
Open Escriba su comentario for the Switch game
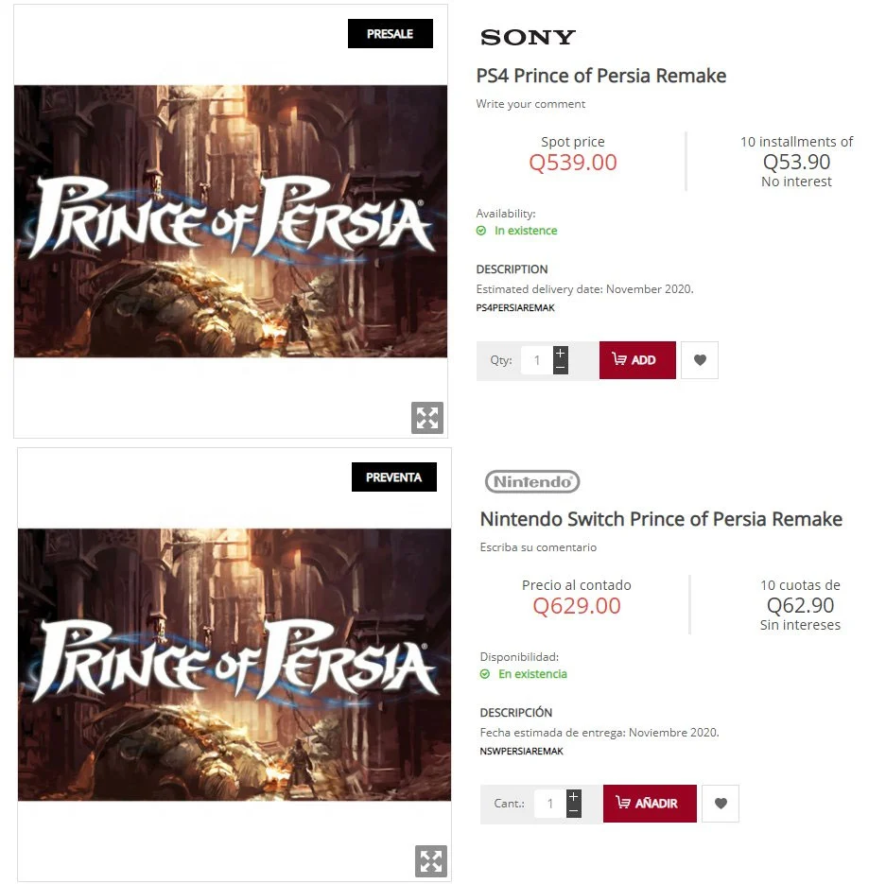click(521, 547)
